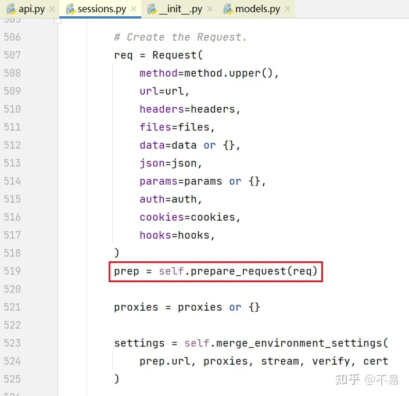This screenshot has height=396, width=409.
Task: Click the 'proxies = proxies or {}' line
Action: tap(187, 307)
